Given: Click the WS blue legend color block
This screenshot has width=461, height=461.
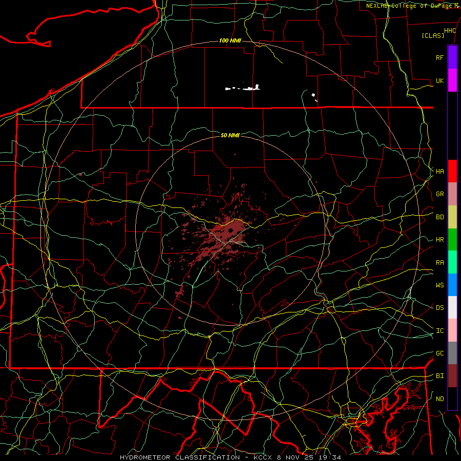Looking at the screenshot, I should coord(452,285).
